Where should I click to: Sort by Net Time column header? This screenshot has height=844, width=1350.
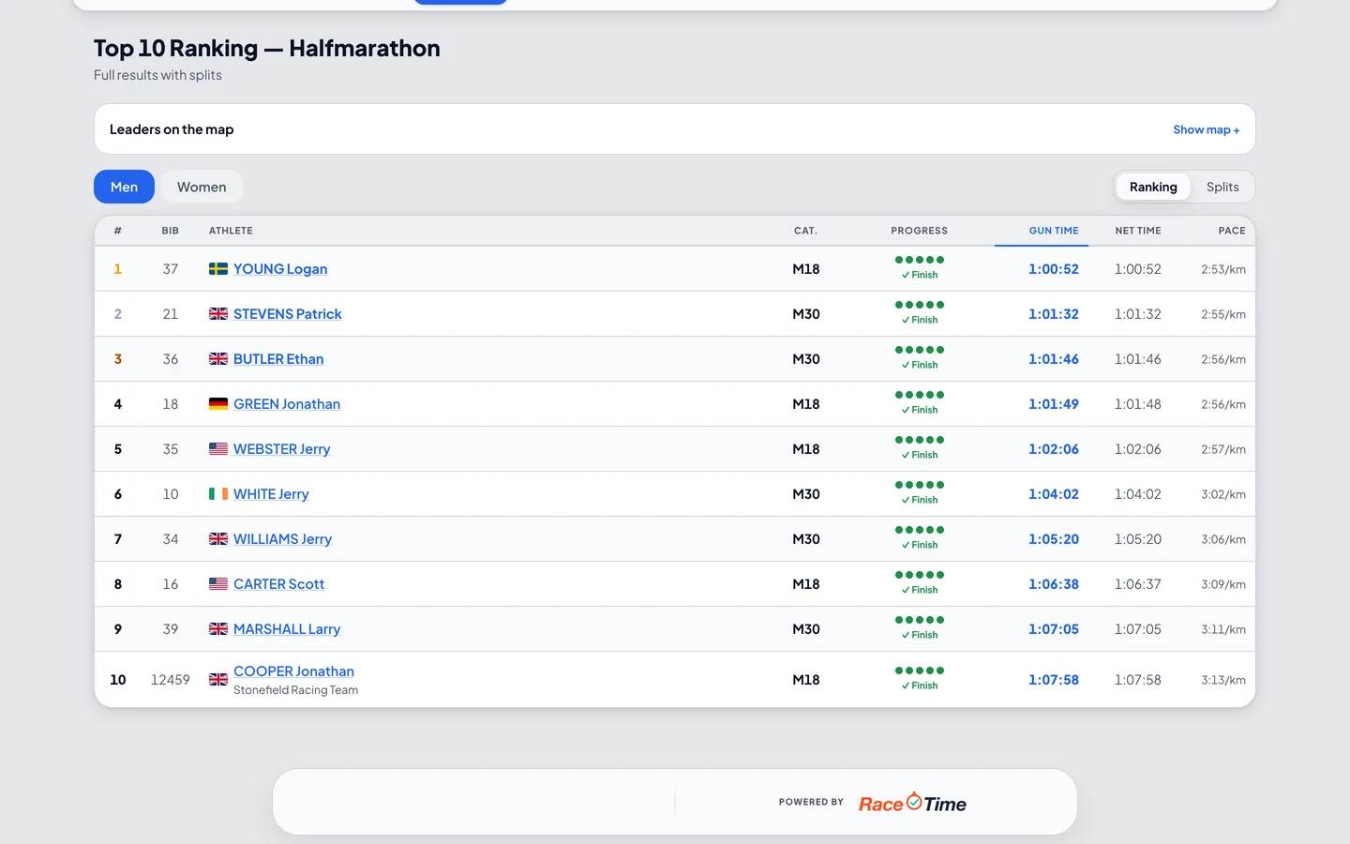point(1138,231)
